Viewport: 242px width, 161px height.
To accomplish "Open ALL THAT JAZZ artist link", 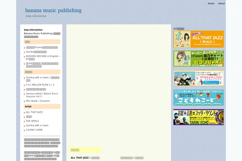I will pyautogui.click(x=34, y=112).
